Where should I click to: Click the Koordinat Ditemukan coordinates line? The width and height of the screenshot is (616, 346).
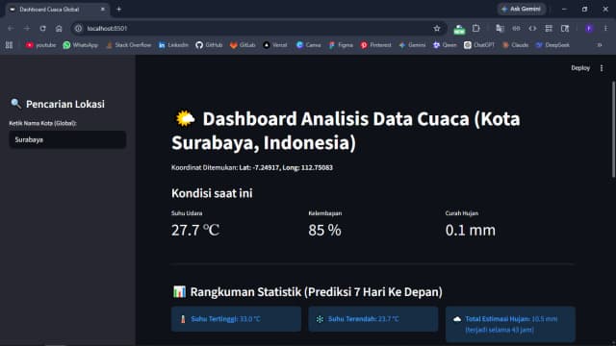click(x=252, y=167)
